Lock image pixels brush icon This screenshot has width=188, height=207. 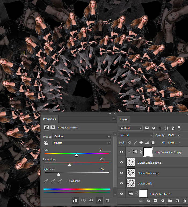(135, 143)
